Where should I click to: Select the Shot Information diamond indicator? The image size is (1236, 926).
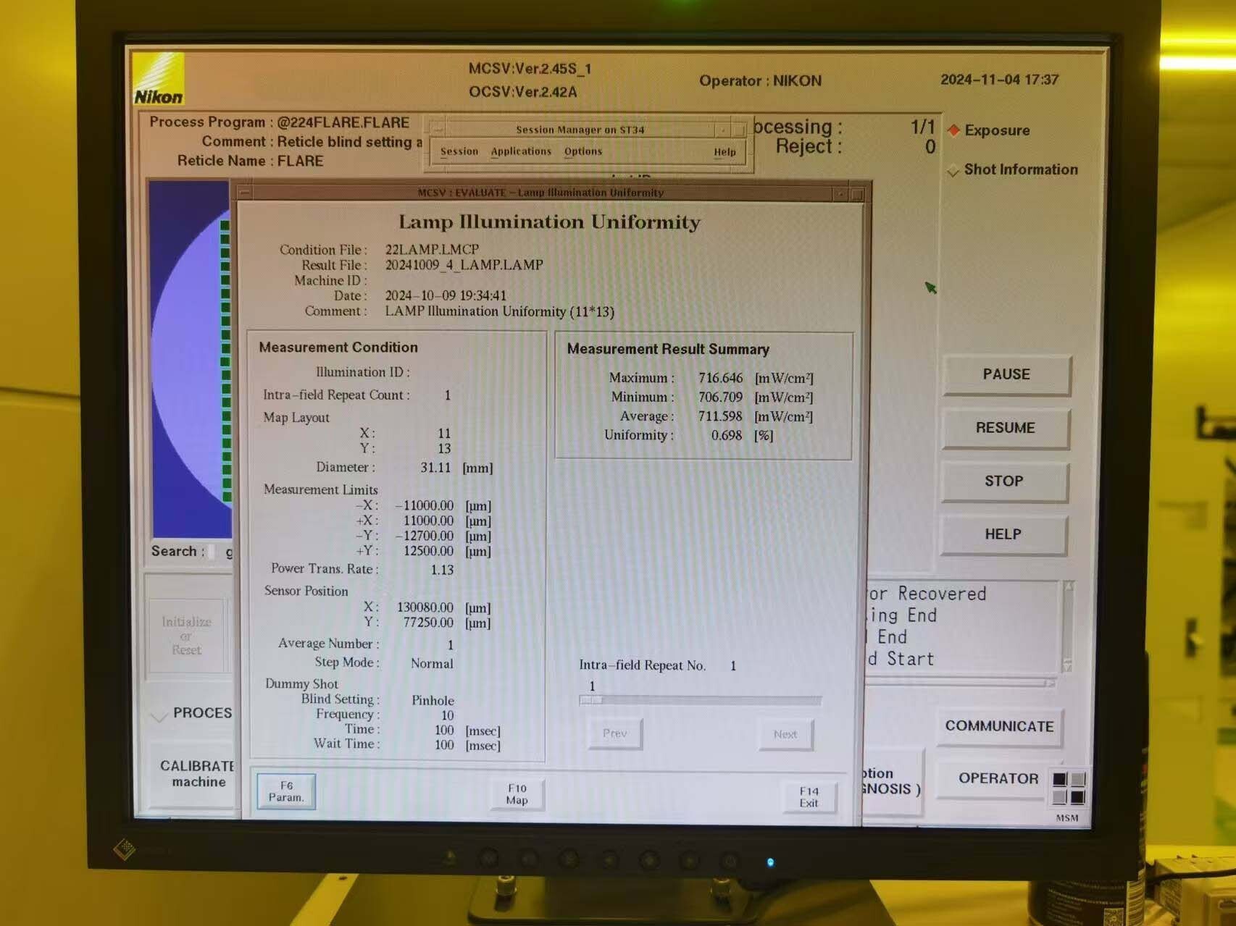click(953, 171)
